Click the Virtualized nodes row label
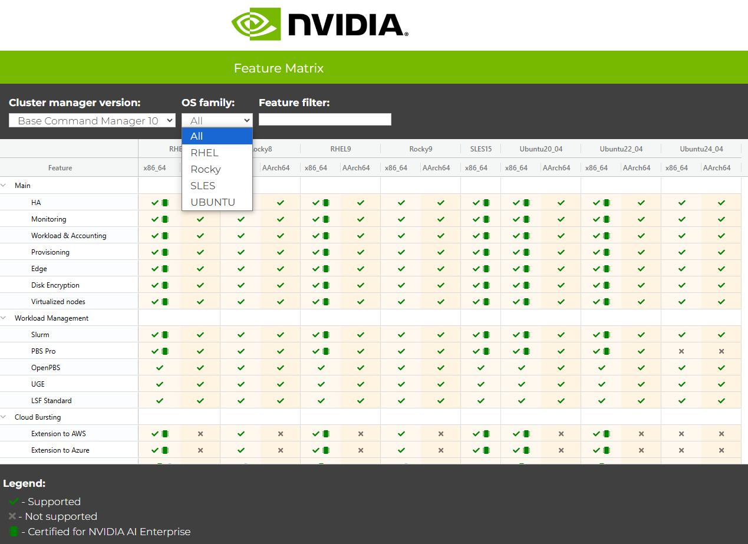 click(x=58, y=301)
